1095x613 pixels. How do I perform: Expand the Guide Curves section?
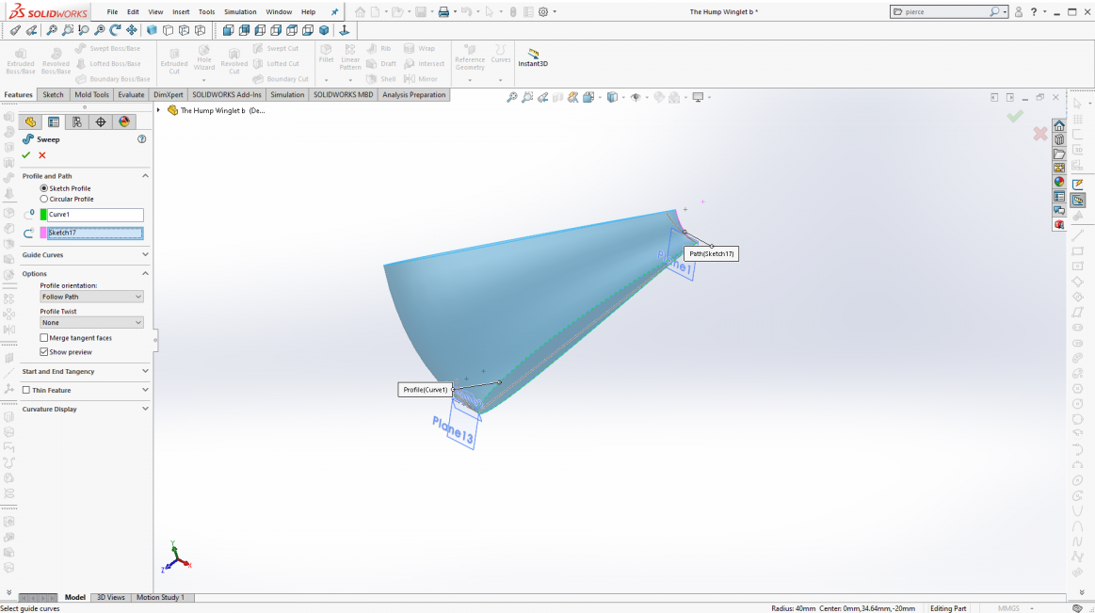click(x=85, y=254)
